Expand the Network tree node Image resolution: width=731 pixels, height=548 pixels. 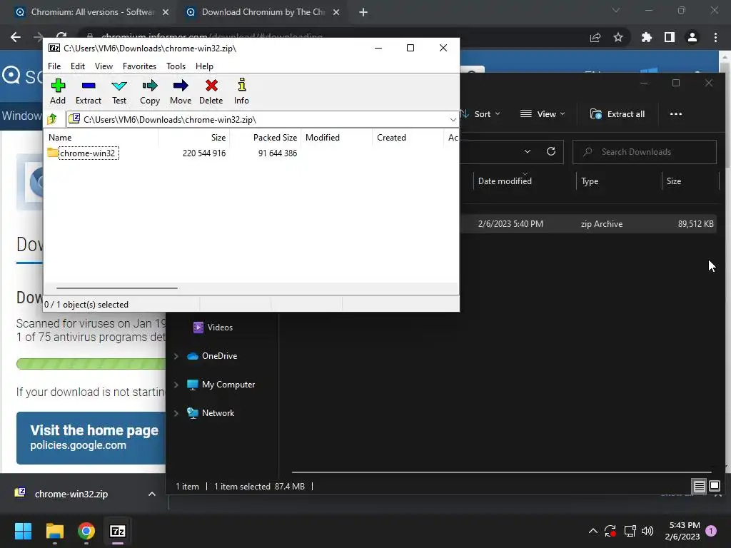pyautogui.click(x=176, y=413)
